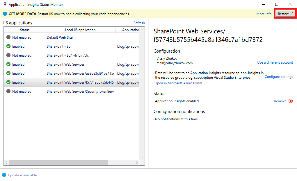297x181 pixels.
Task: Click the mail@vitalyzhukov.com account text
Action: tap(175, 63)
